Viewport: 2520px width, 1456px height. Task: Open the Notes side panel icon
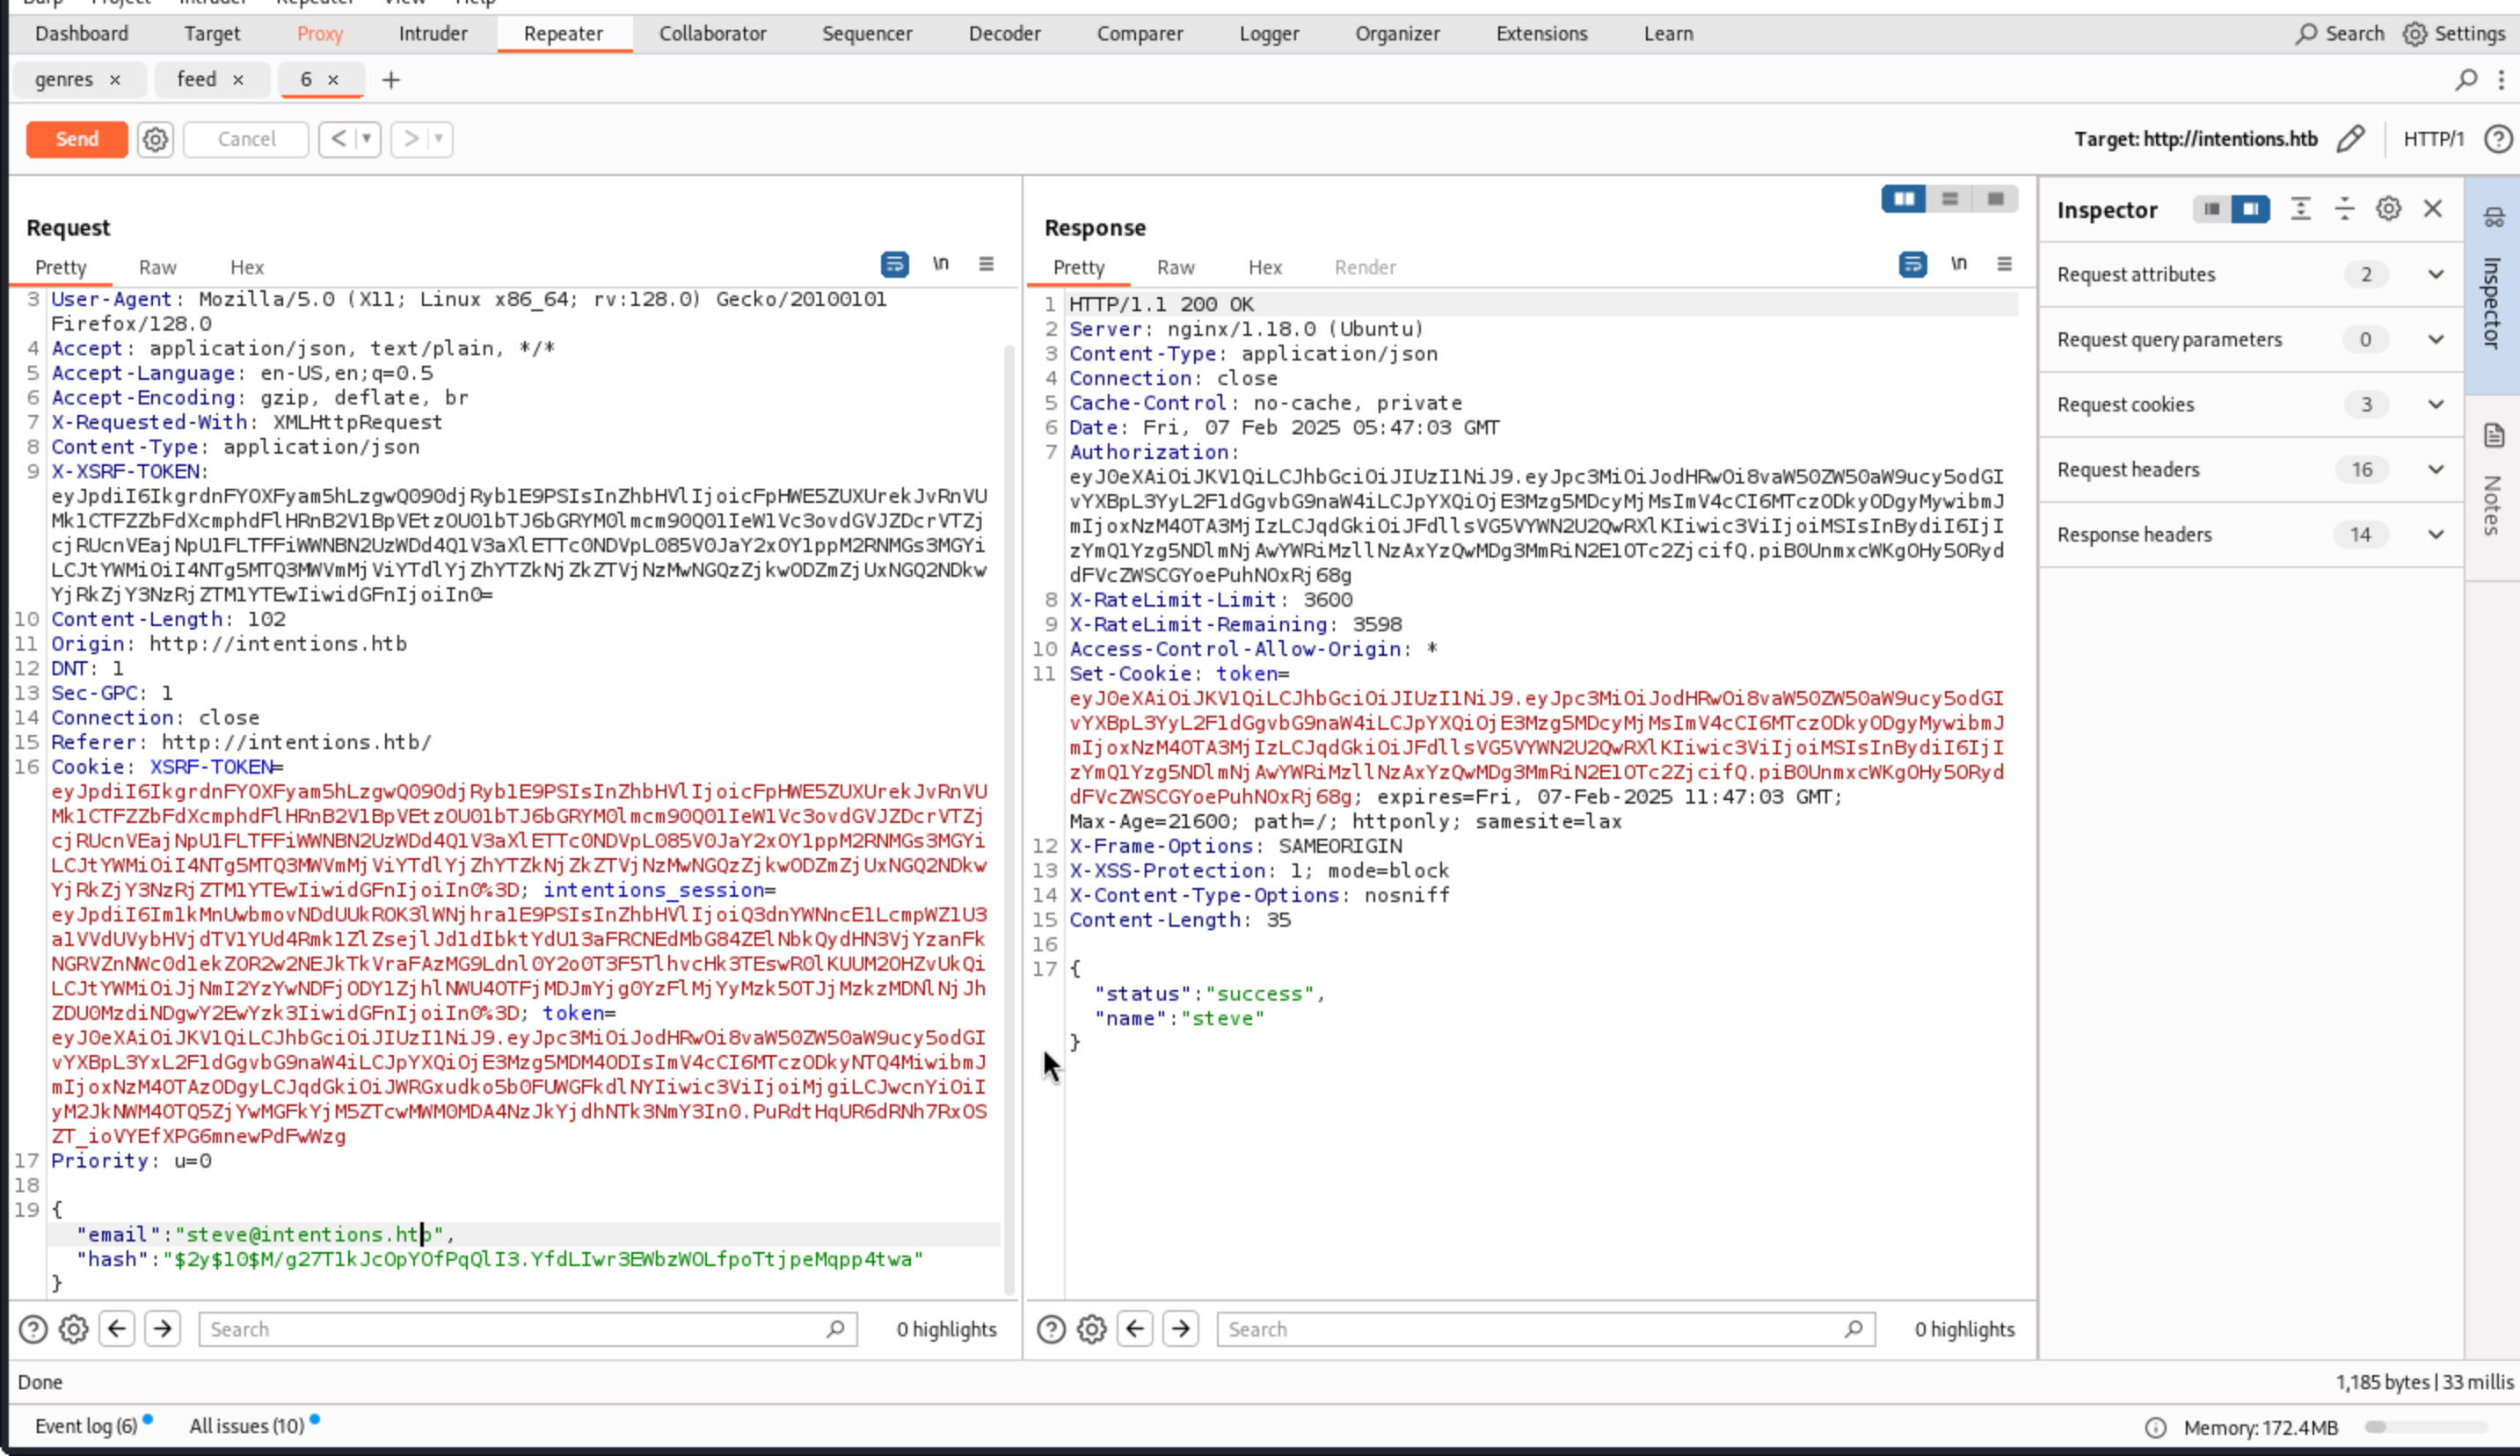tap(2493, 436)
